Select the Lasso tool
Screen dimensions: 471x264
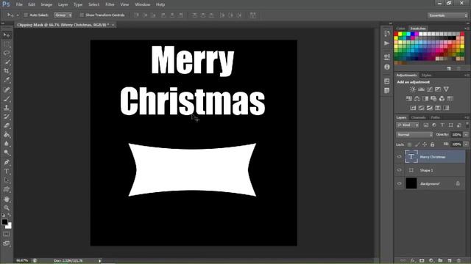tap(7, 53)
